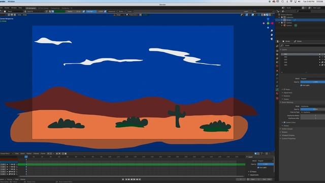
Task: Toggle onion skin on bottom timeline layer
Action: coord(10,174)
